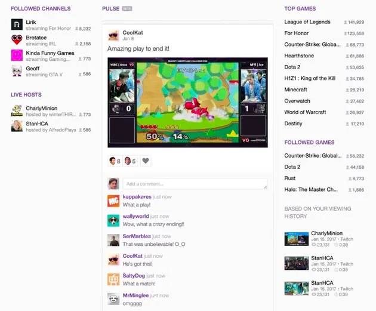
Task: Open Lirik channel name link
Action: [x=31, y=22]
